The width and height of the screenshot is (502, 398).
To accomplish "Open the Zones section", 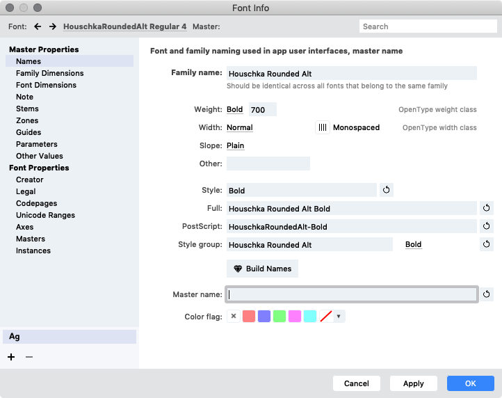I will 27,120.
